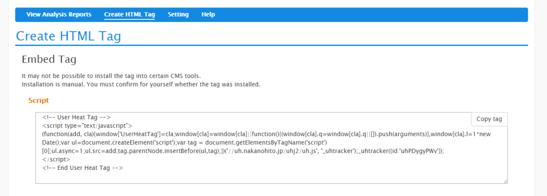Grab the textarea resize handle corner
This screenshot has height=196, width=547.
505,181
